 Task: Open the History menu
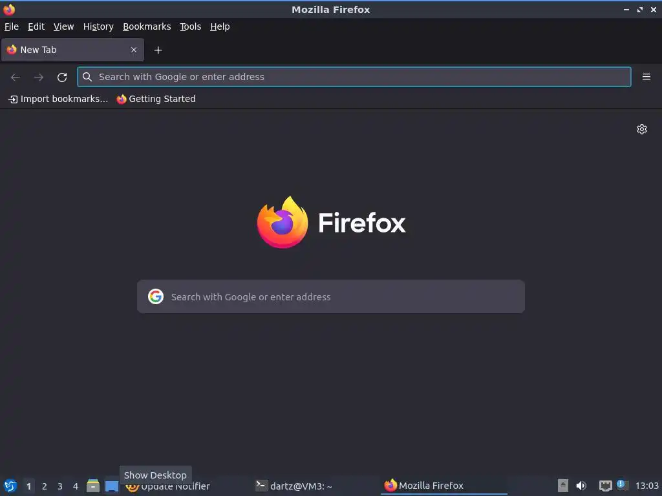point(98,26)
